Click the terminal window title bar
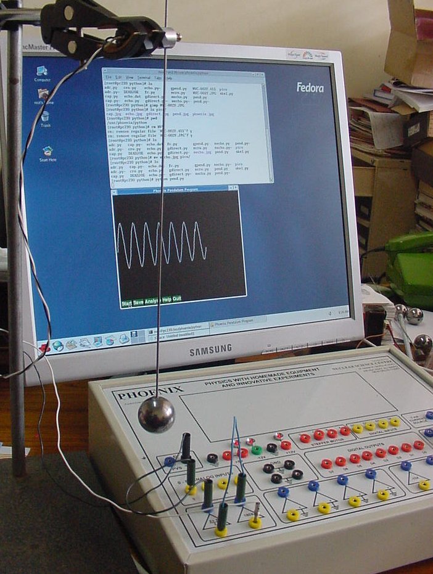Screen dimensions: 433x574 click(x=184, y=72)
